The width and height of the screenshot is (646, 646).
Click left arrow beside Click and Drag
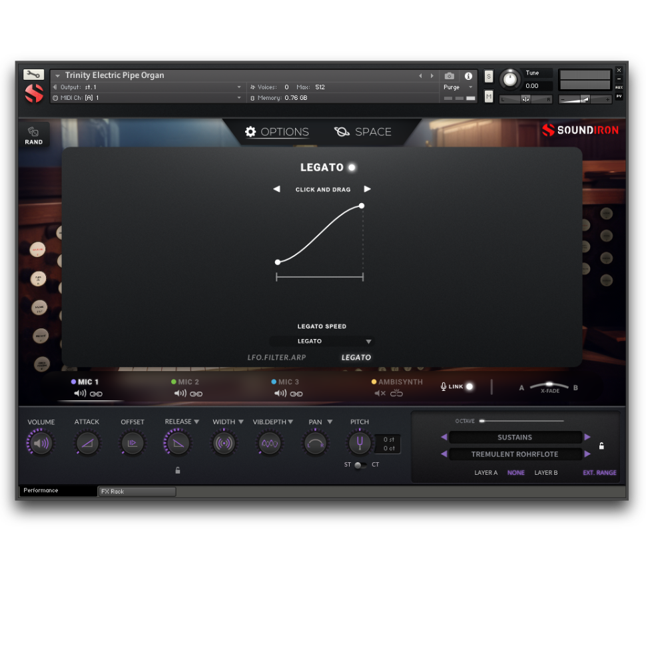276,188
